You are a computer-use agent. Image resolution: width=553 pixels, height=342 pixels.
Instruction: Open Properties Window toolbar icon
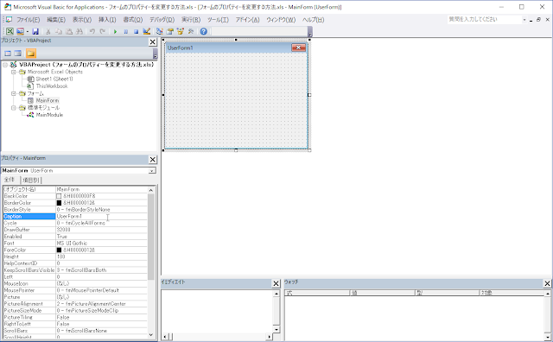170,31
